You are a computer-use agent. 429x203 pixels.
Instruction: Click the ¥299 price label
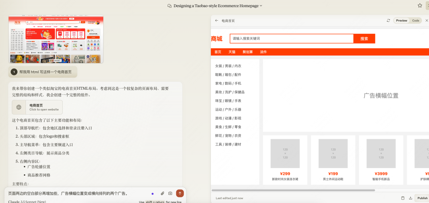(x=285, y=174)
